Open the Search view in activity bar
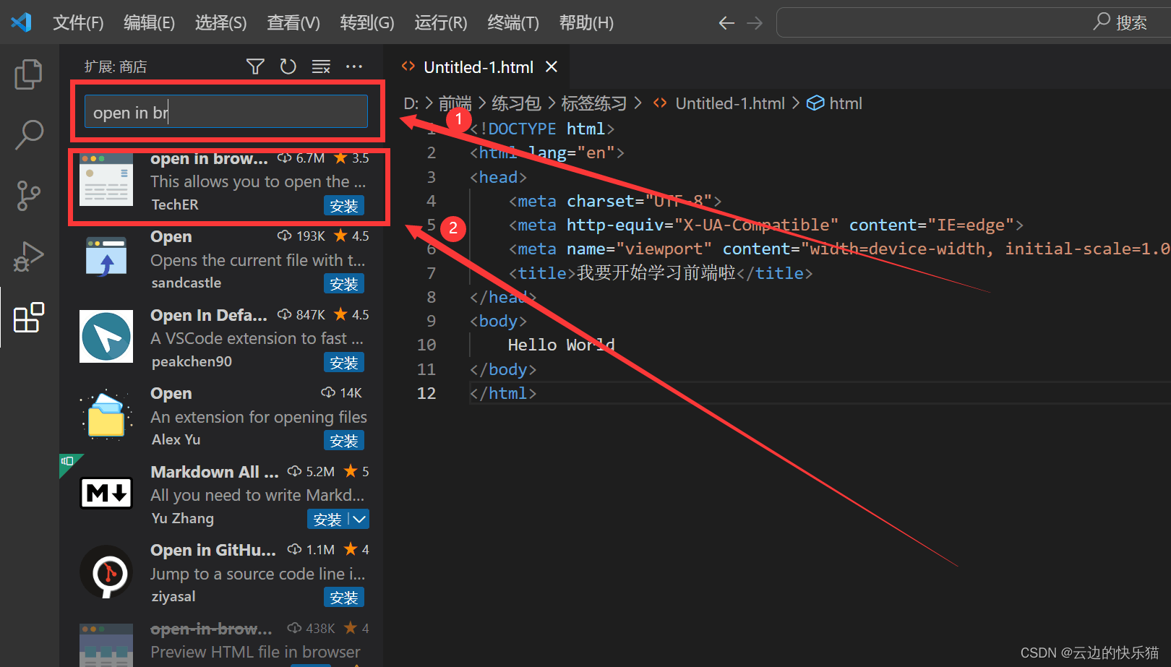Image resolution: width=1171 pixels, height=667 pixels. tap(29, 134)
